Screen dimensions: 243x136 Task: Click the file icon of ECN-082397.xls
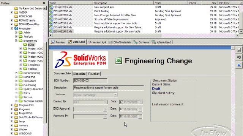click(51, 7)
